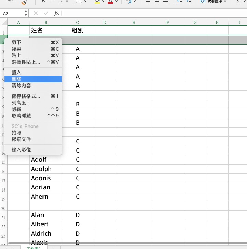Screen dimensions: 247x249
Task: Confirm formula entry checkmark
Action: 46,13
